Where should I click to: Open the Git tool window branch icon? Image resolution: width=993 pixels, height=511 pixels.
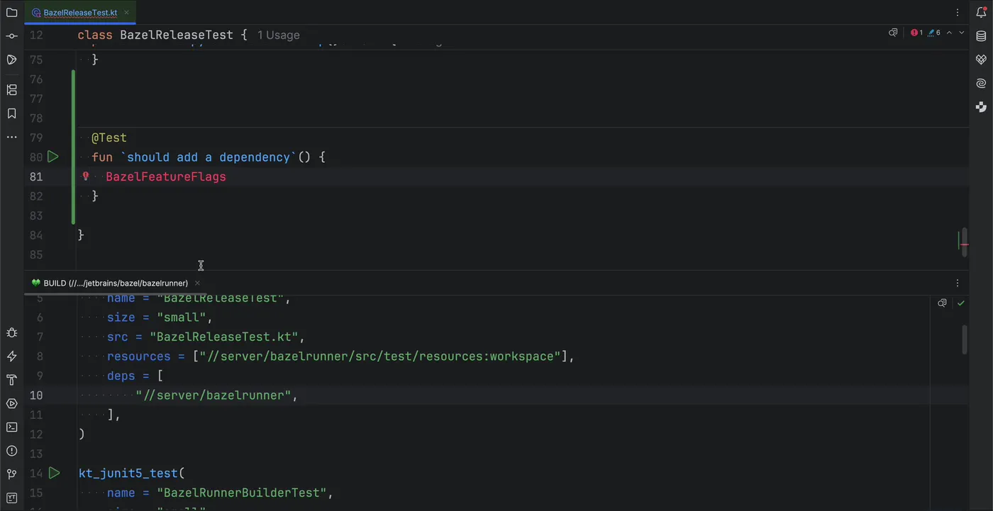(11, 474)
